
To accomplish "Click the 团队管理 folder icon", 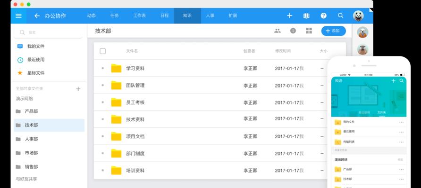I will point(116,86).
